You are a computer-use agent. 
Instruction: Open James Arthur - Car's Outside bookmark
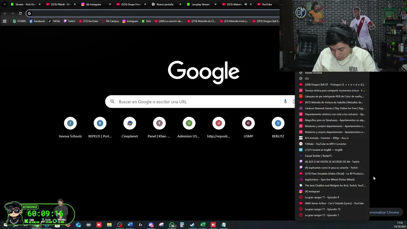(332, 204)
